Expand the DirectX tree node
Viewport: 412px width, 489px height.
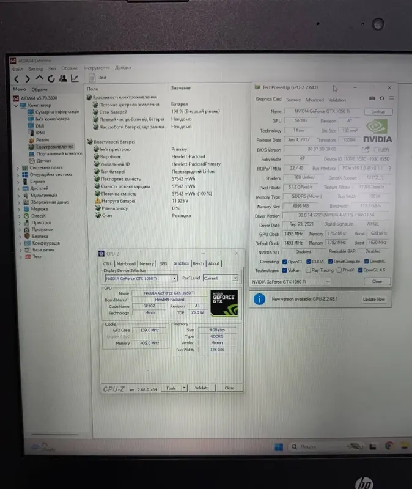point(19,215)
